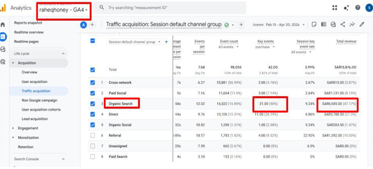The width and height of the screenshot is (373, 169).
Task: Open the Insights sparkline icon
Action: pos(352,25)
